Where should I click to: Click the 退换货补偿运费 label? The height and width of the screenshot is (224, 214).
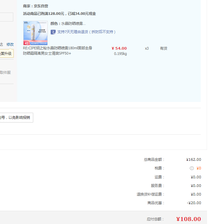150,194
